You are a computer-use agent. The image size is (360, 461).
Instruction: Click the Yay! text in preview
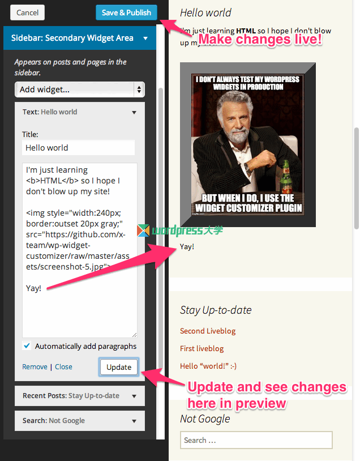pyautogui.click(x=187, y=247)
